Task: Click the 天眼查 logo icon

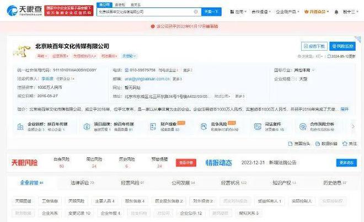Action: pyautogui.click(x=12, y=10)
